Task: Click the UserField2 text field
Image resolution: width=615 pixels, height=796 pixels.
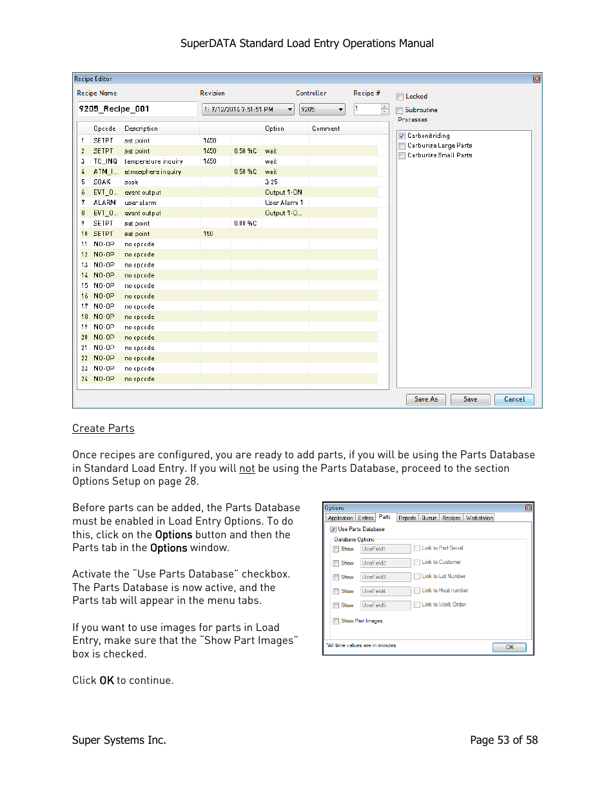Action: coord(386,563)
